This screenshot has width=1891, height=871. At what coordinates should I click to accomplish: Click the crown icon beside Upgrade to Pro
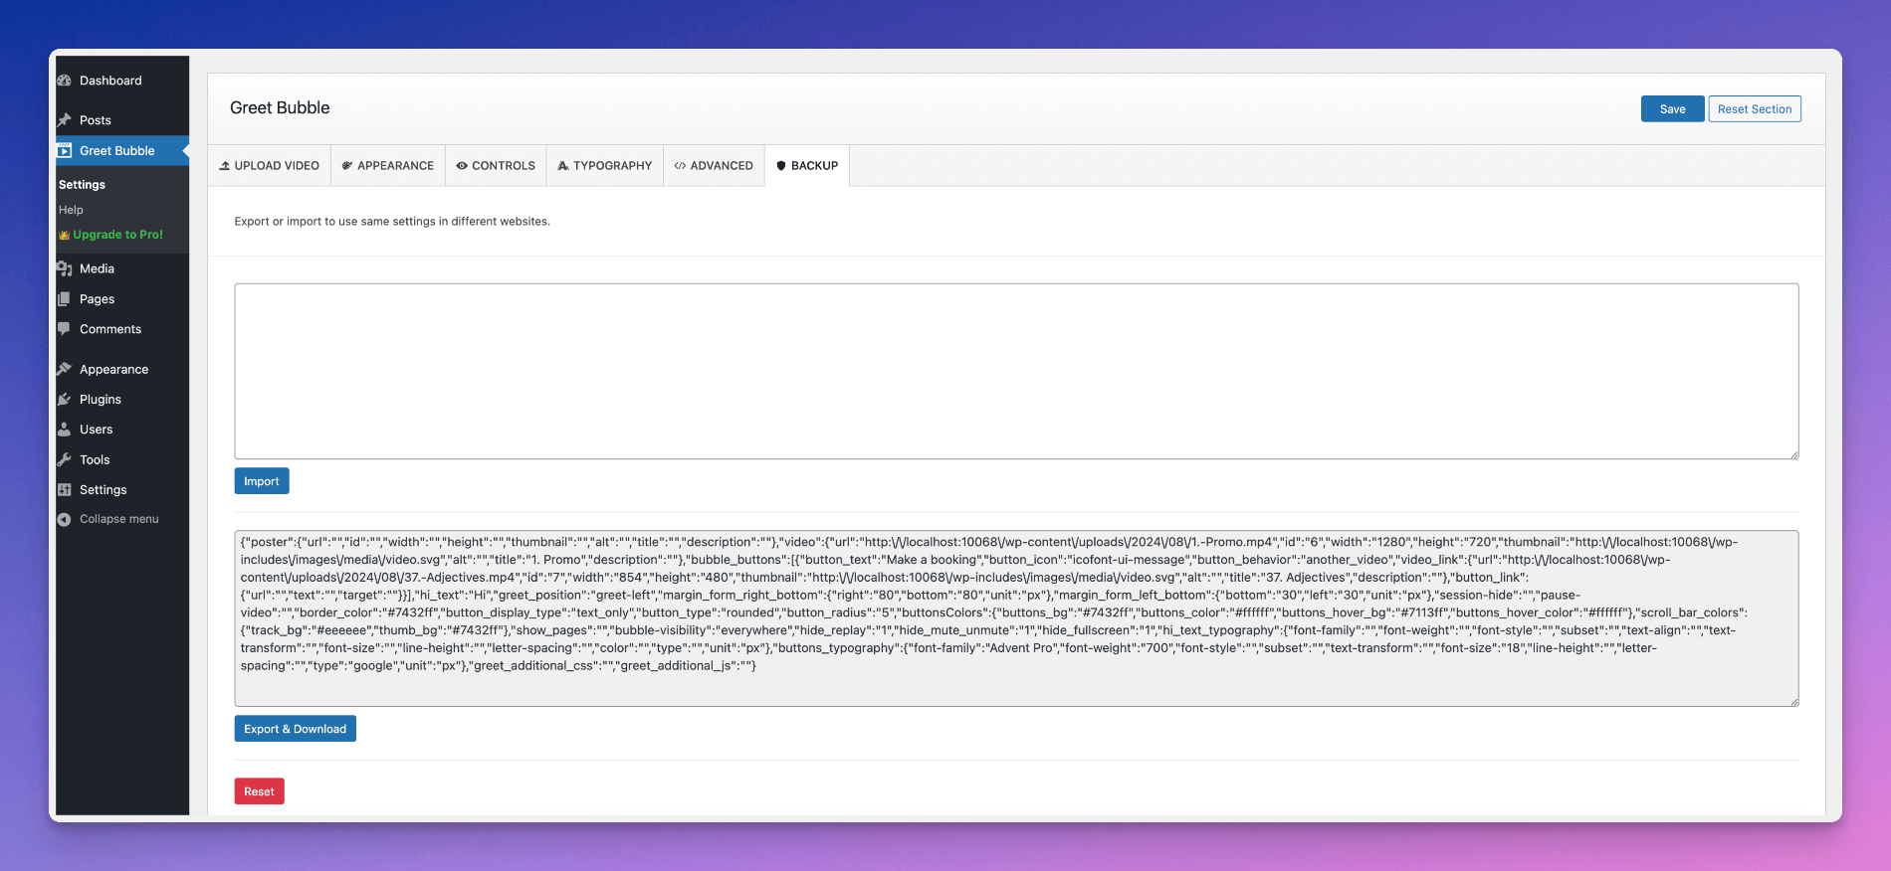[64, 236]
